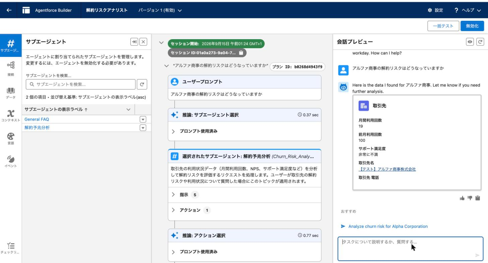Collapse the アルファ商事 plan section

167,66
